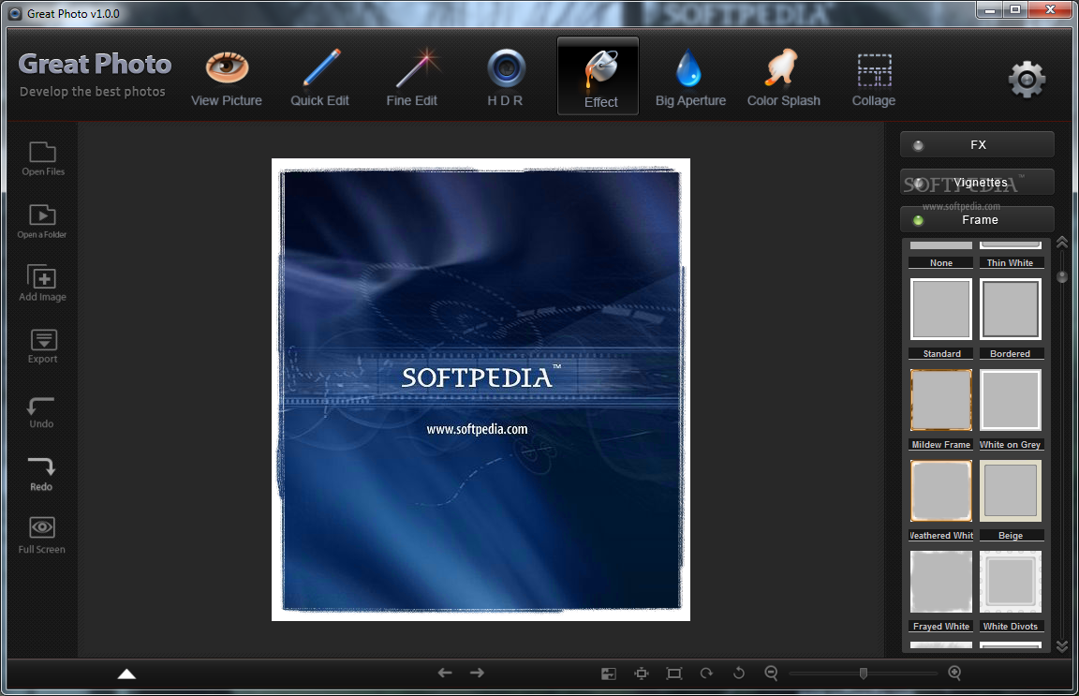Apply the Weathered White frame thumbnail

[x=941, y=491]
